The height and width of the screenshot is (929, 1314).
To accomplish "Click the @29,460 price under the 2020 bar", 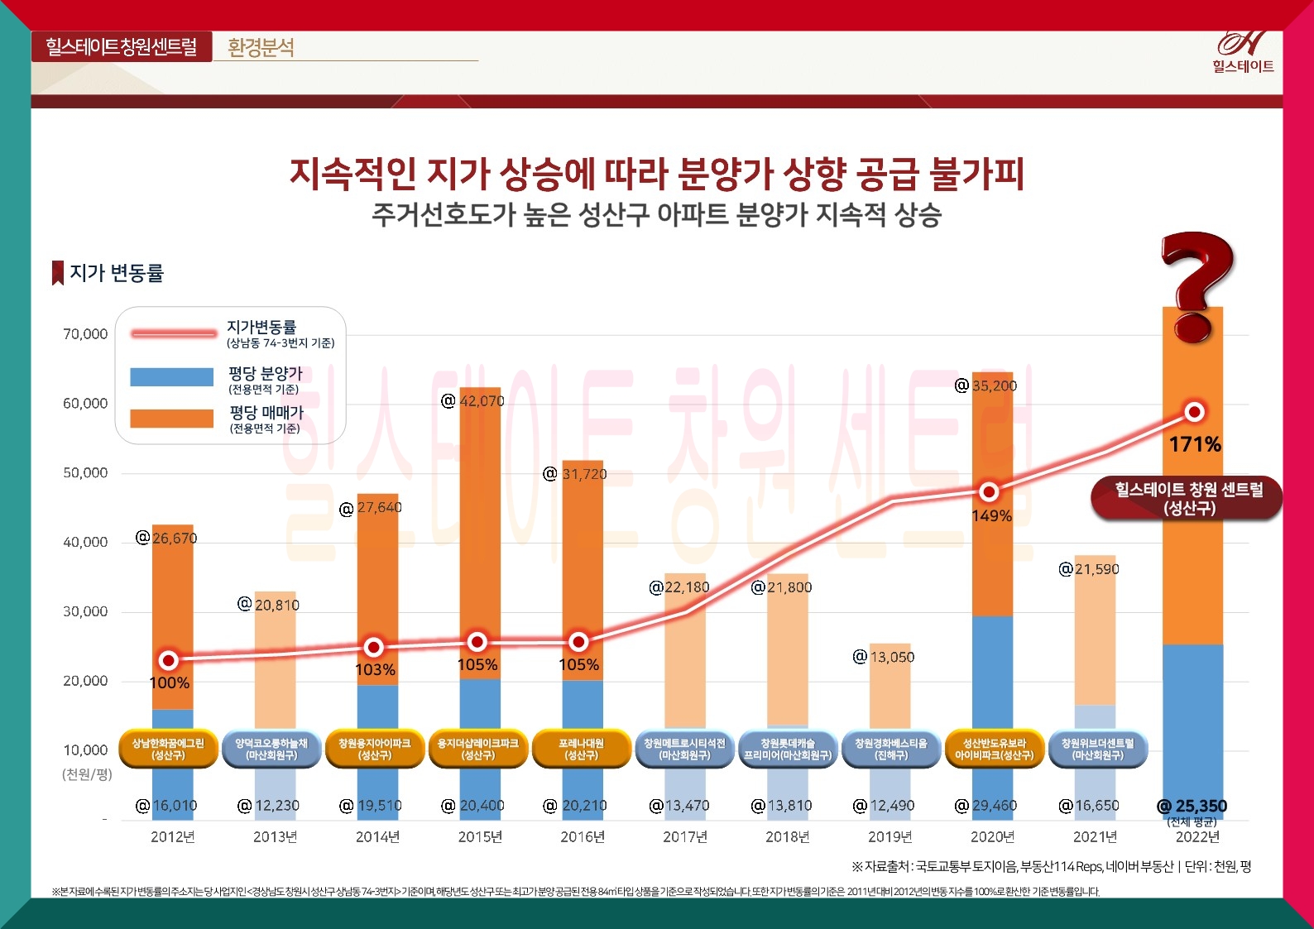I will (986, 806).
